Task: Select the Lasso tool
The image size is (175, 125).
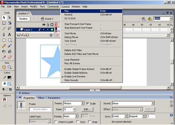Action: [10, 28]
